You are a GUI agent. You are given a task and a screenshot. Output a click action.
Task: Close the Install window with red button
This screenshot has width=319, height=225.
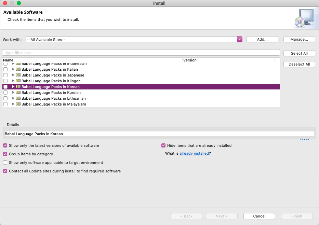[x=5, y=3]
